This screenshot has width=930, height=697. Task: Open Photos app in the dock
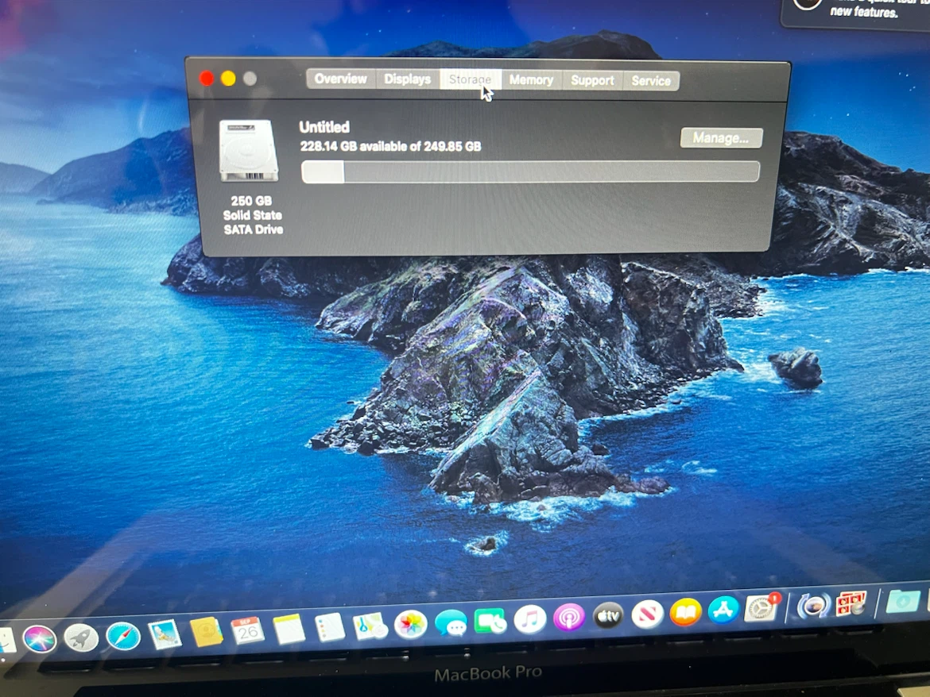pyautogui.click(x=410, y=625)
